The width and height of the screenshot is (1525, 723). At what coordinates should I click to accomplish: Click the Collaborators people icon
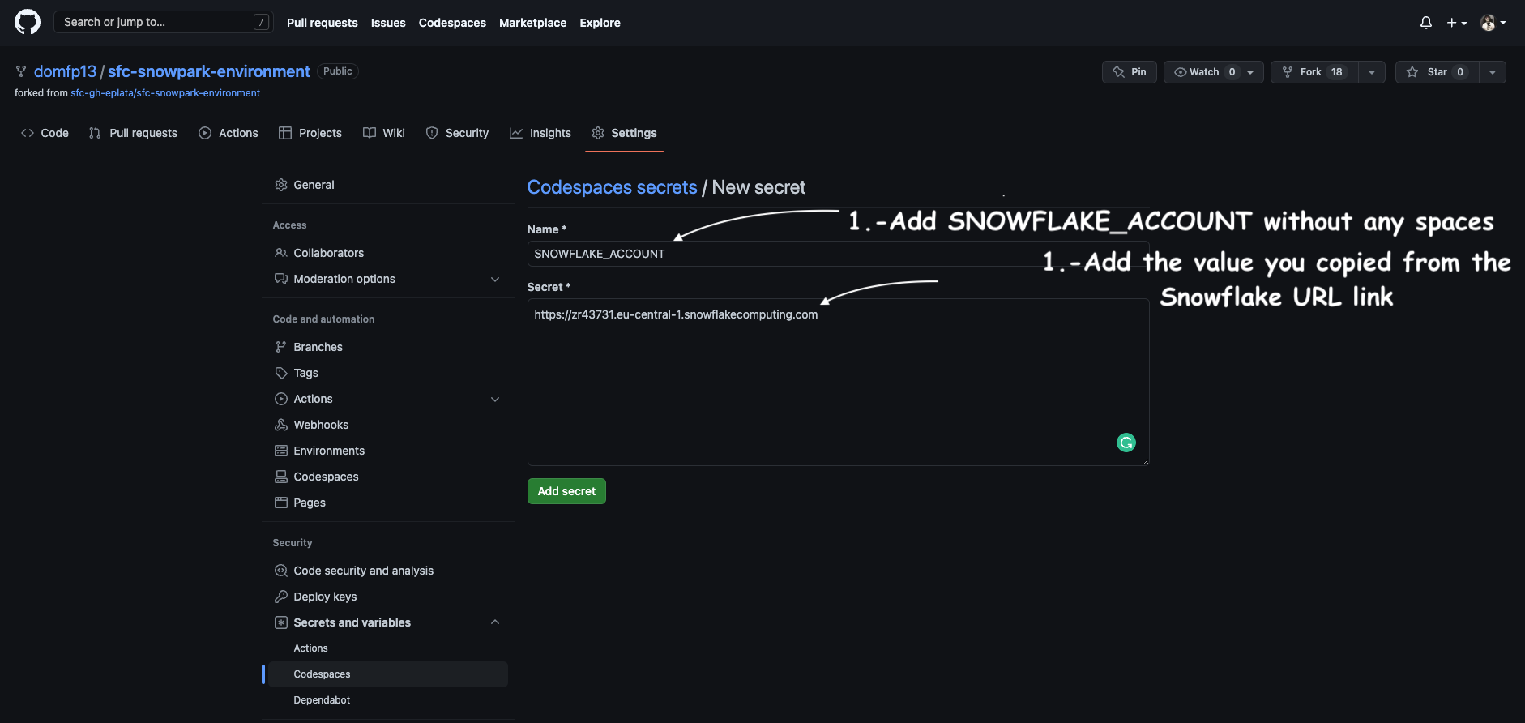[x=281, y=253]
